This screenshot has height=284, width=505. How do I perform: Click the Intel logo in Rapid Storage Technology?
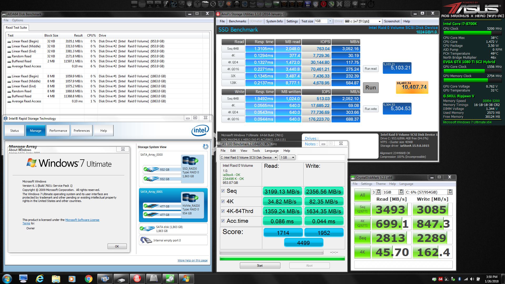(x=200, y=130)
